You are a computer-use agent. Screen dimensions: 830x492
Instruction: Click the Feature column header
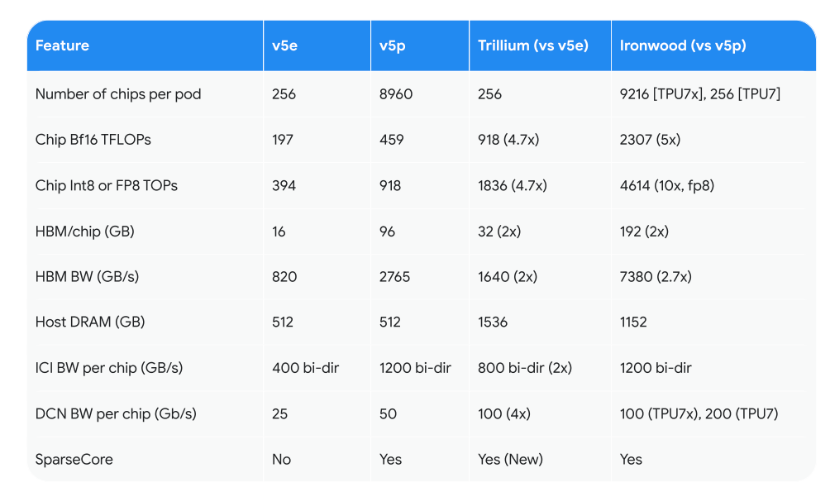62,45
